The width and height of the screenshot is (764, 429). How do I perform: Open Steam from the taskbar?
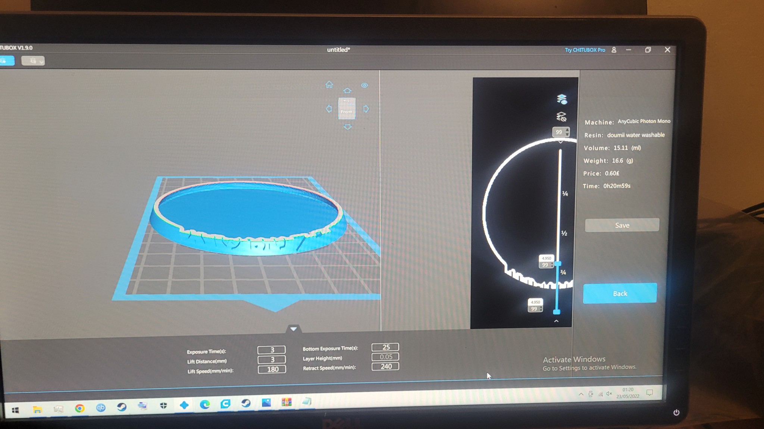tap(122, 407)
